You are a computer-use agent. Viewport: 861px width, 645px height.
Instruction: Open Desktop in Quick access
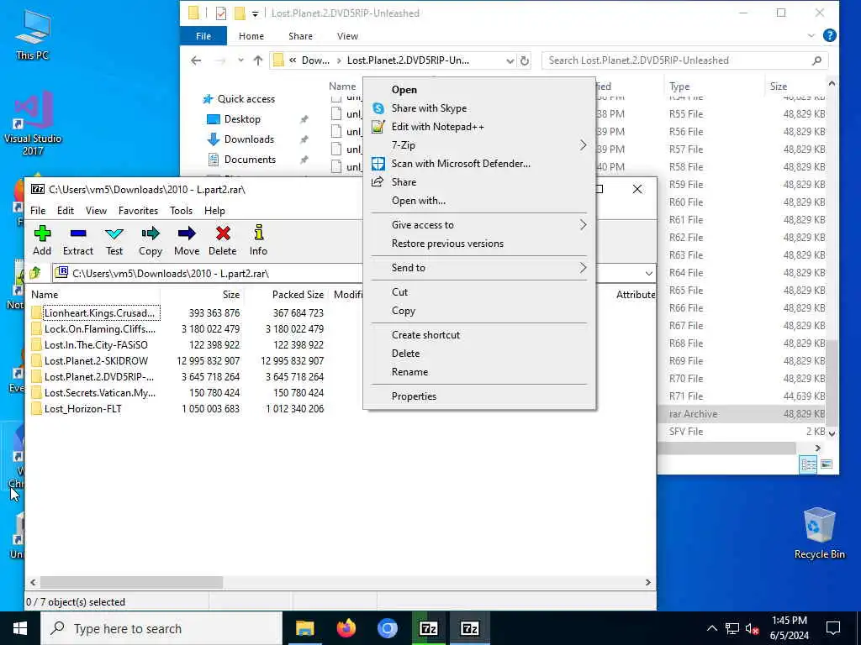tap(242, 119)
